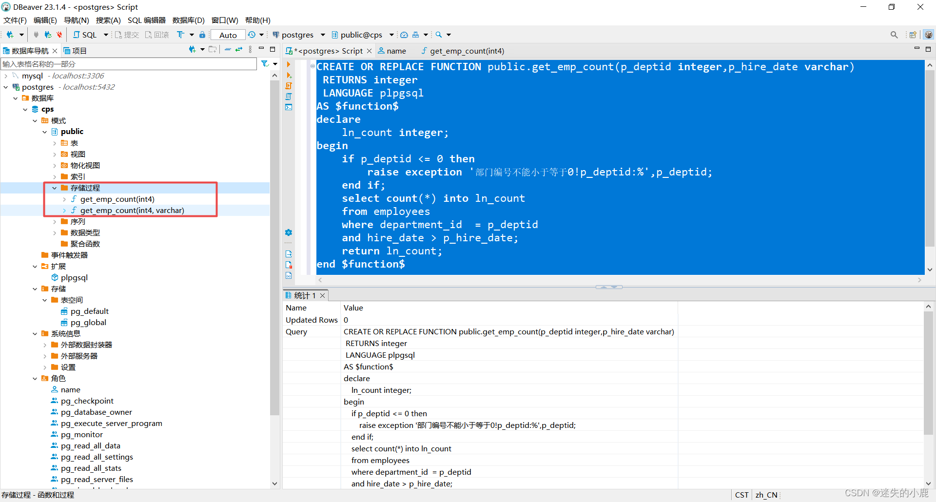
Task: Switch to the name editor tab
Action: click(392, 51)
